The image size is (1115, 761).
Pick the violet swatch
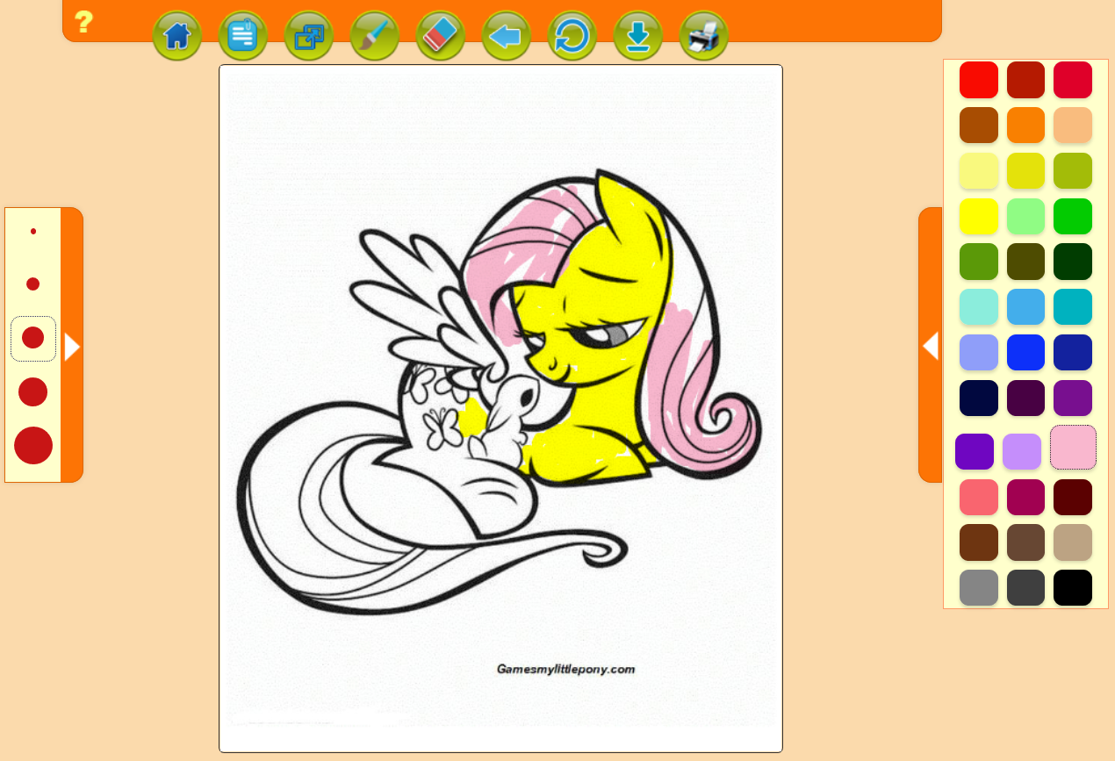[975, 452]
